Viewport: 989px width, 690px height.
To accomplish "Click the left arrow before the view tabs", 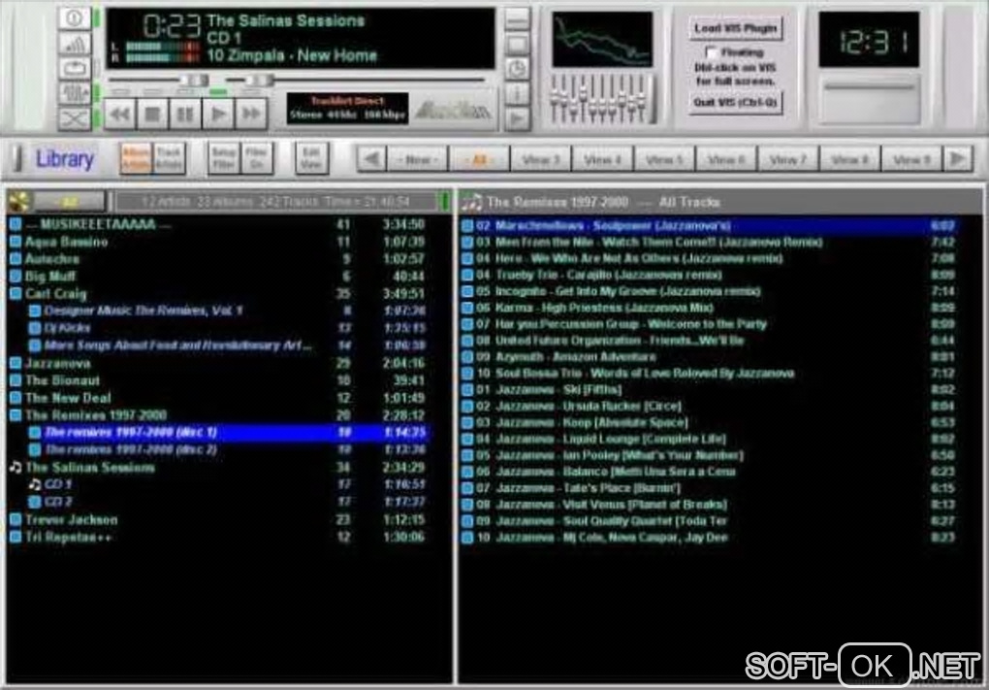I will [x=371, y=159].
